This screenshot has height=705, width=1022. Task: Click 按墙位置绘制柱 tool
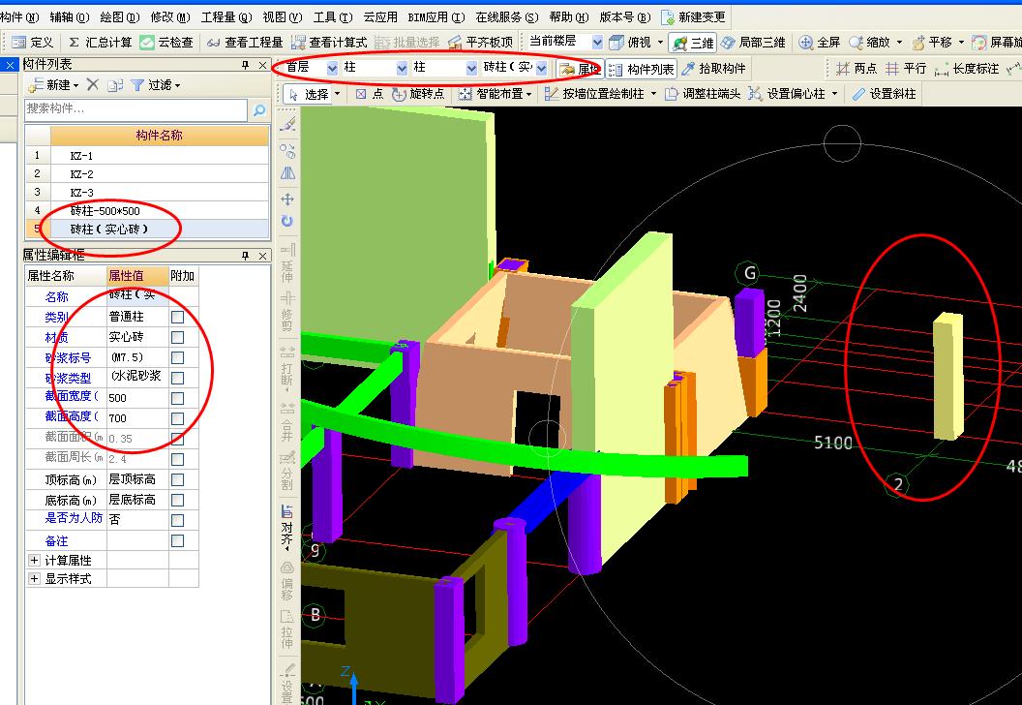594,94
